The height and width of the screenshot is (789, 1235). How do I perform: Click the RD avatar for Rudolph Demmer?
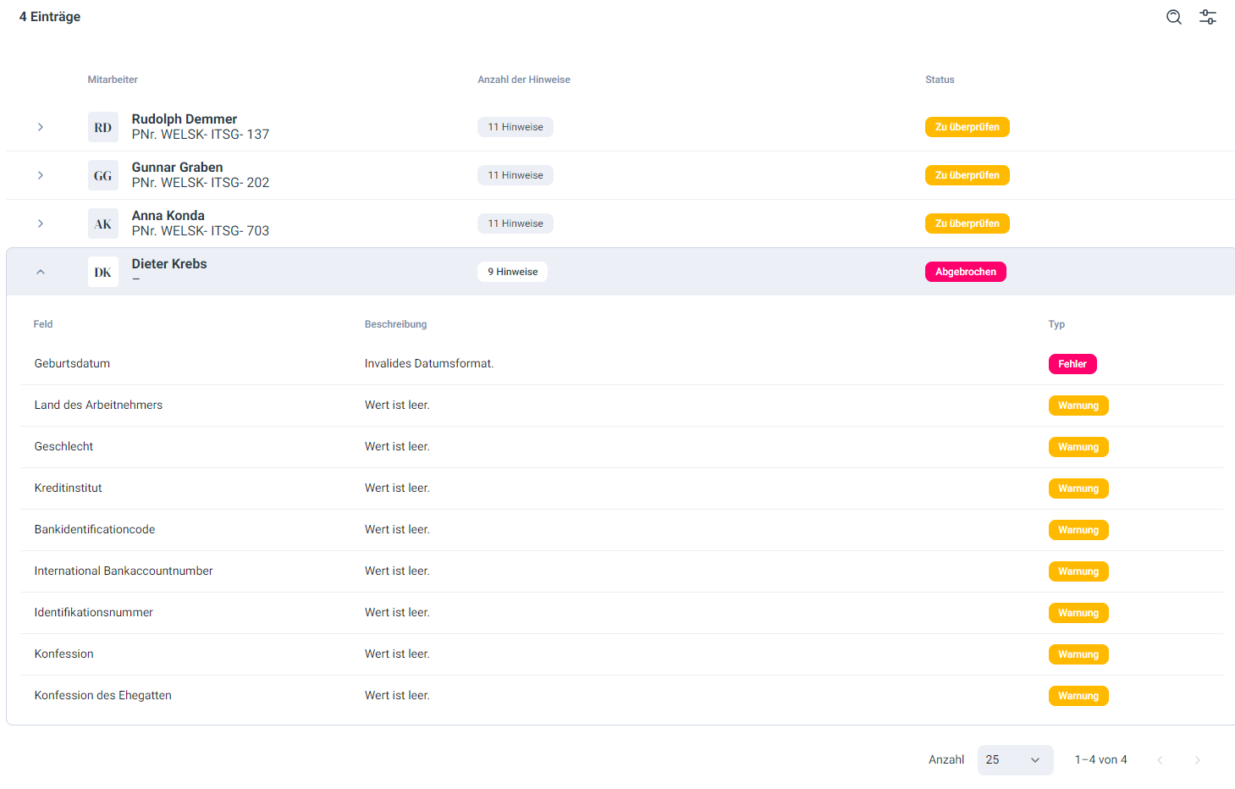103,127
